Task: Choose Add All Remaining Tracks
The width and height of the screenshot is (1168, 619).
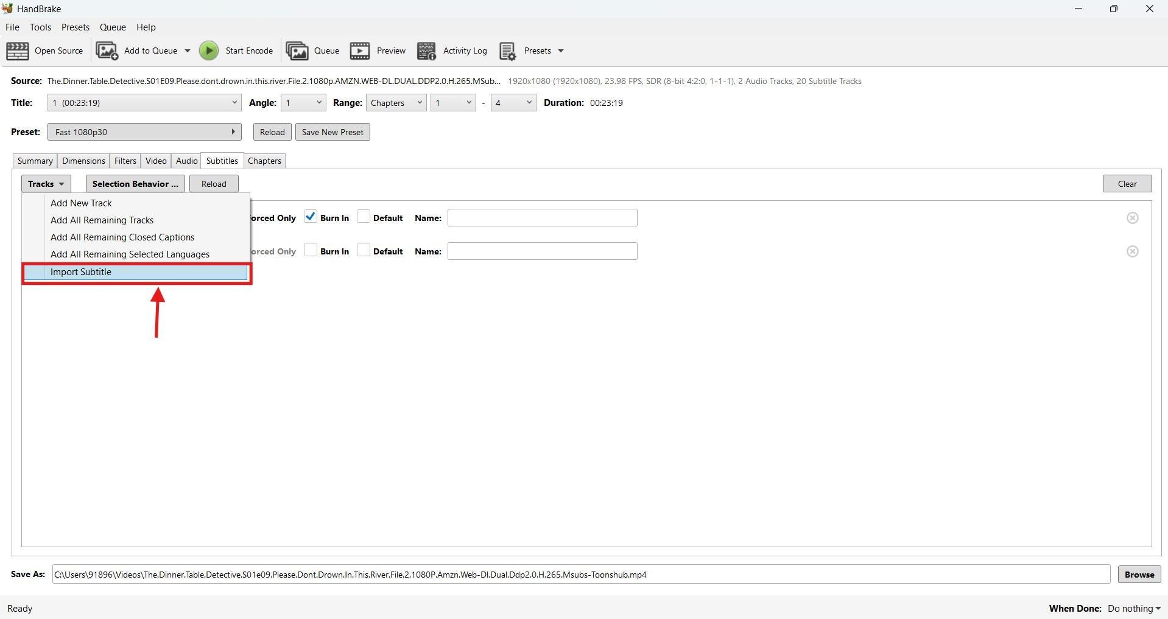Action: [136, 220]
